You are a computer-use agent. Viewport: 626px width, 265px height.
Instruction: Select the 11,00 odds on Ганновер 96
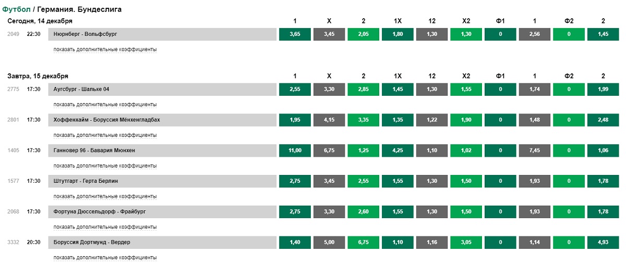295,150
